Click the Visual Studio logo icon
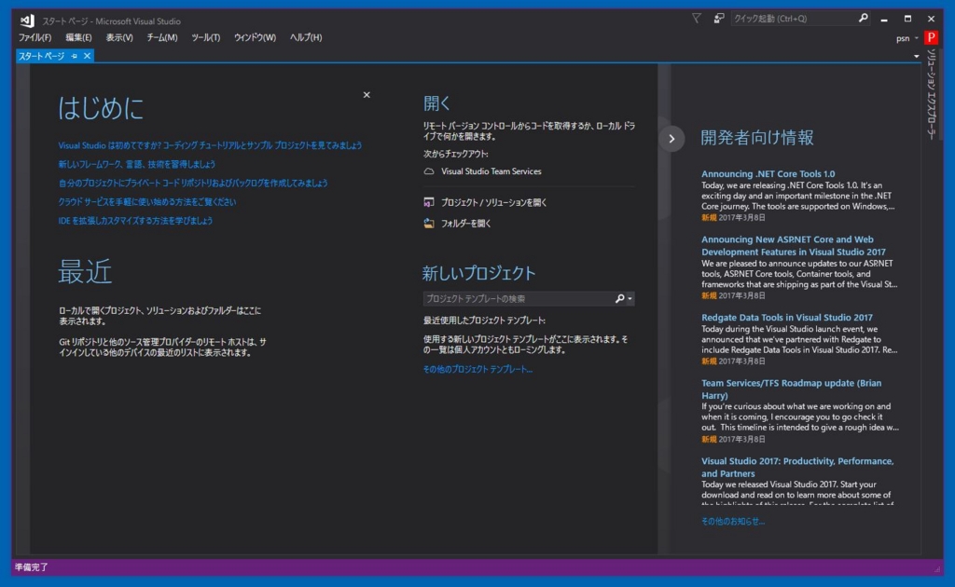 click(x=27, y=20)
